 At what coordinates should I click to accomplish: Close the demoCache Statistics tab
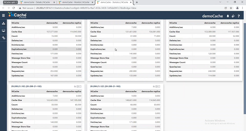[131, 2]
